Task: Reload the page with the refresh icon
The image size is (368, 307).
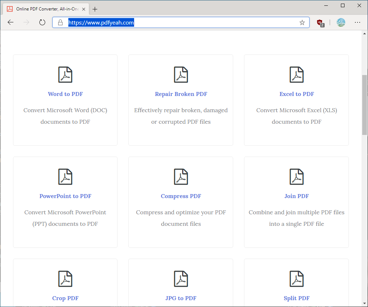Action: point(42,22)
